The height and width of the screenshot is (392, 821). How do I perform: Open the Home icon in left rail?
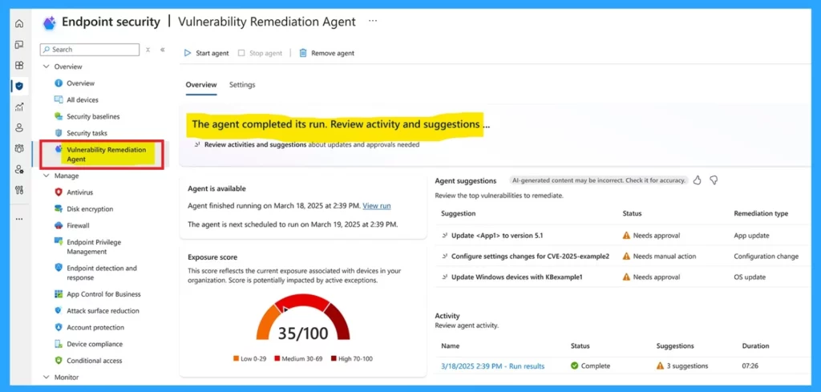19,23
